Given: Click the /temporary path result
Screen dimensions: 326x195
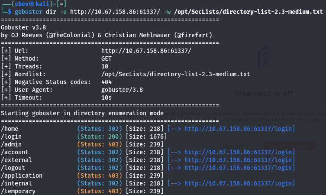Looking at the screenshot, I should pos(18,191).
